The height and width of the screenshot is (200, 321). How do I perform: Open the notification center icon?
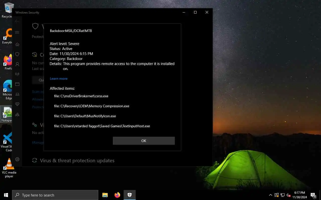click(x=313, y=195)
